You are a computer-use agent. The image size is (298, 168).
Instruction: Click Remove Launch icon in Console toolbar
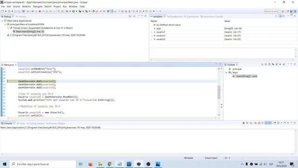pyautogui.click(x=247, y=123)
